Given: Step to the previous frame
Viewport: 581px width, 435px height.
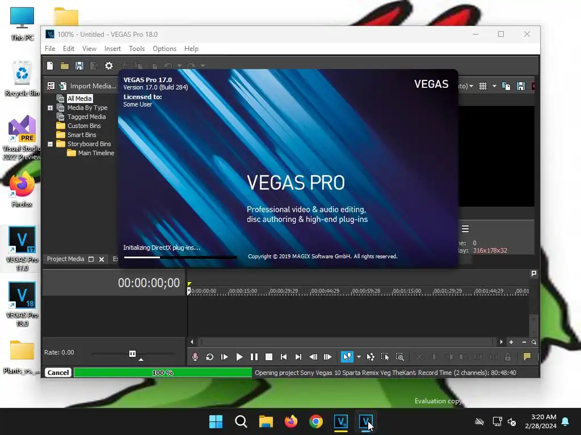Looking at the screenshot, I should (313, 357).
